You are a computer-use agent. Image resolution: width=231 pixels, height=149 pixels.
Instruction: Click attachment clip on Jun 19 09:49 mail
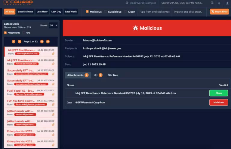(x=53, y=125)
